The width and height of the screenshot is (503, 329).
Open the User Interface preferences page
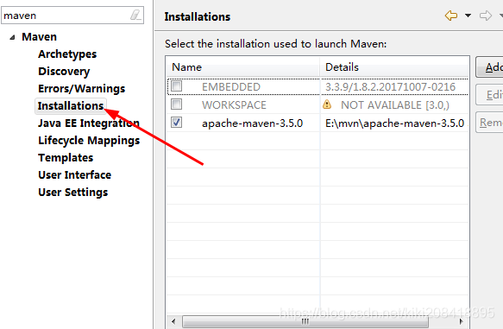(75, 175)
